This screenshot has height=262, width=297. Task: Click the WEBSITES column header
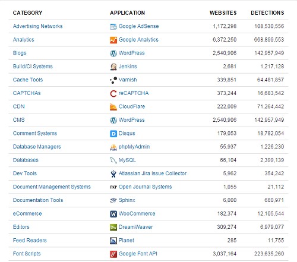[223, 13]
